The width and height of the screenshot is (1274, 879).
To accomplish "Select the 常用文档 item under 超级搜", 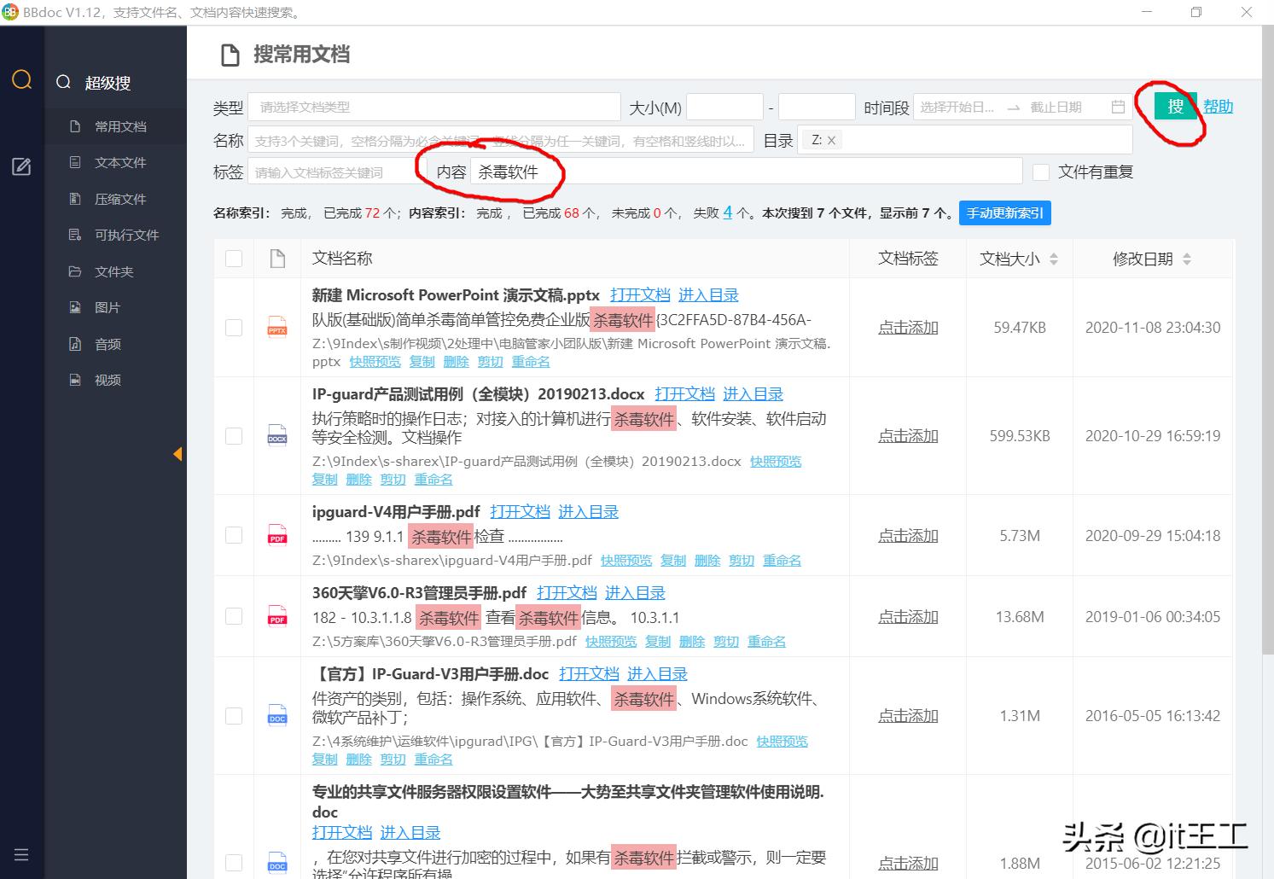I will [x=120, y=126].
